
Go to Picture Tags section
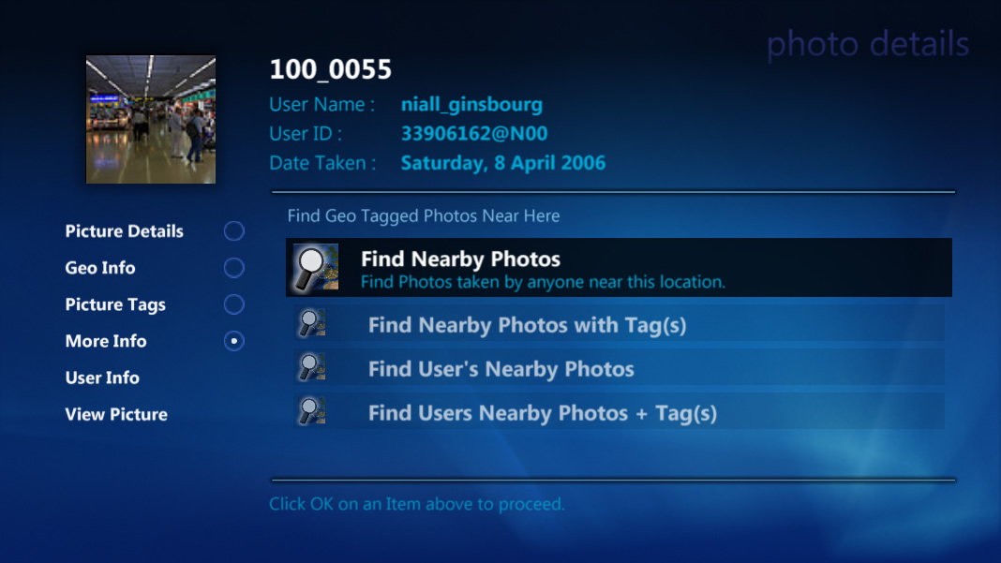[115, 304]
